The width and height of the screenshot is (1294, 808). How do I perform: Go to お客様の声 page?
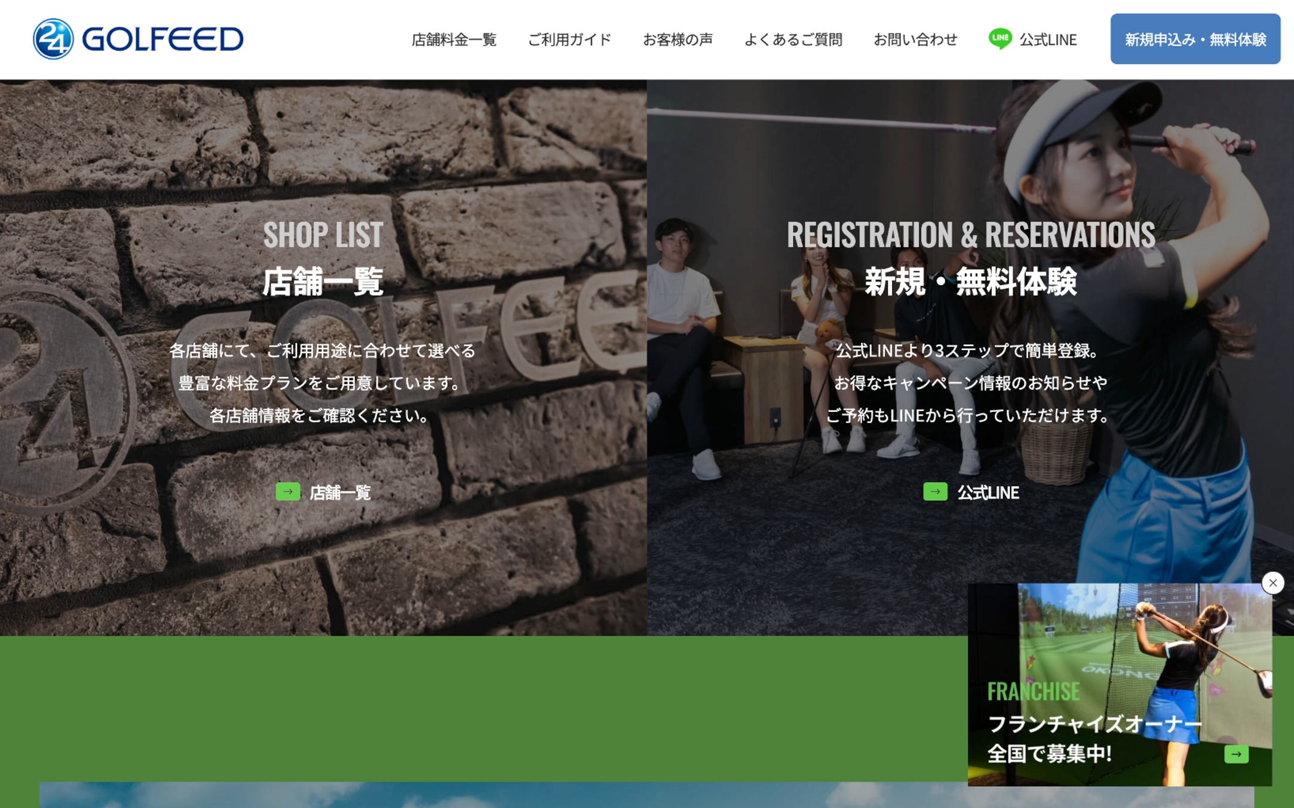677,39
